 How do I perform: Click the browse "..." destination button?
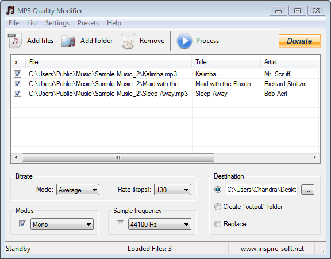(307, 190)
